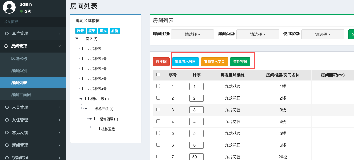The height and width of the screenshot is (160, 354).
Task: Click the admin user avatar icon
Action: (9, 7)
